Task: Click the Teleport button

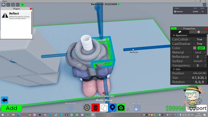Action: click(196, 108)
